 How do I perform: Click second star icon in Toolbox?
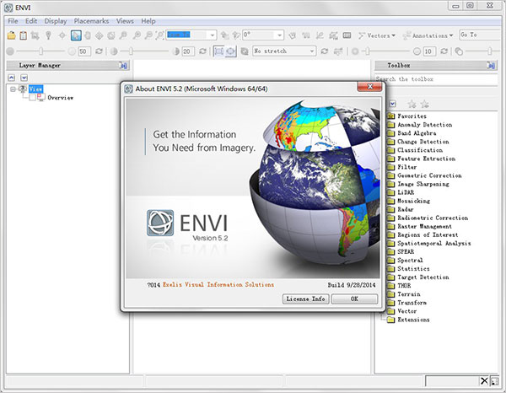[425, 104]
